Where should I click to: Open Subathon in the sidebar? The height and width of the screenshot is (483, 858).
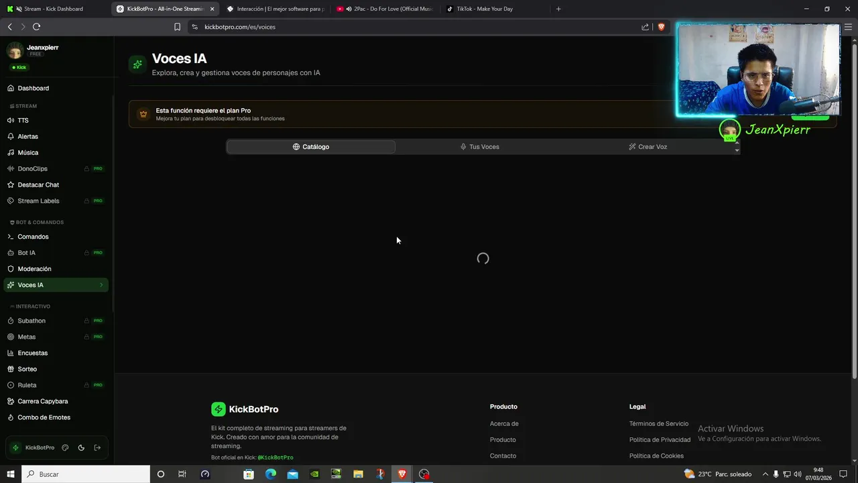tap(56, 321)
